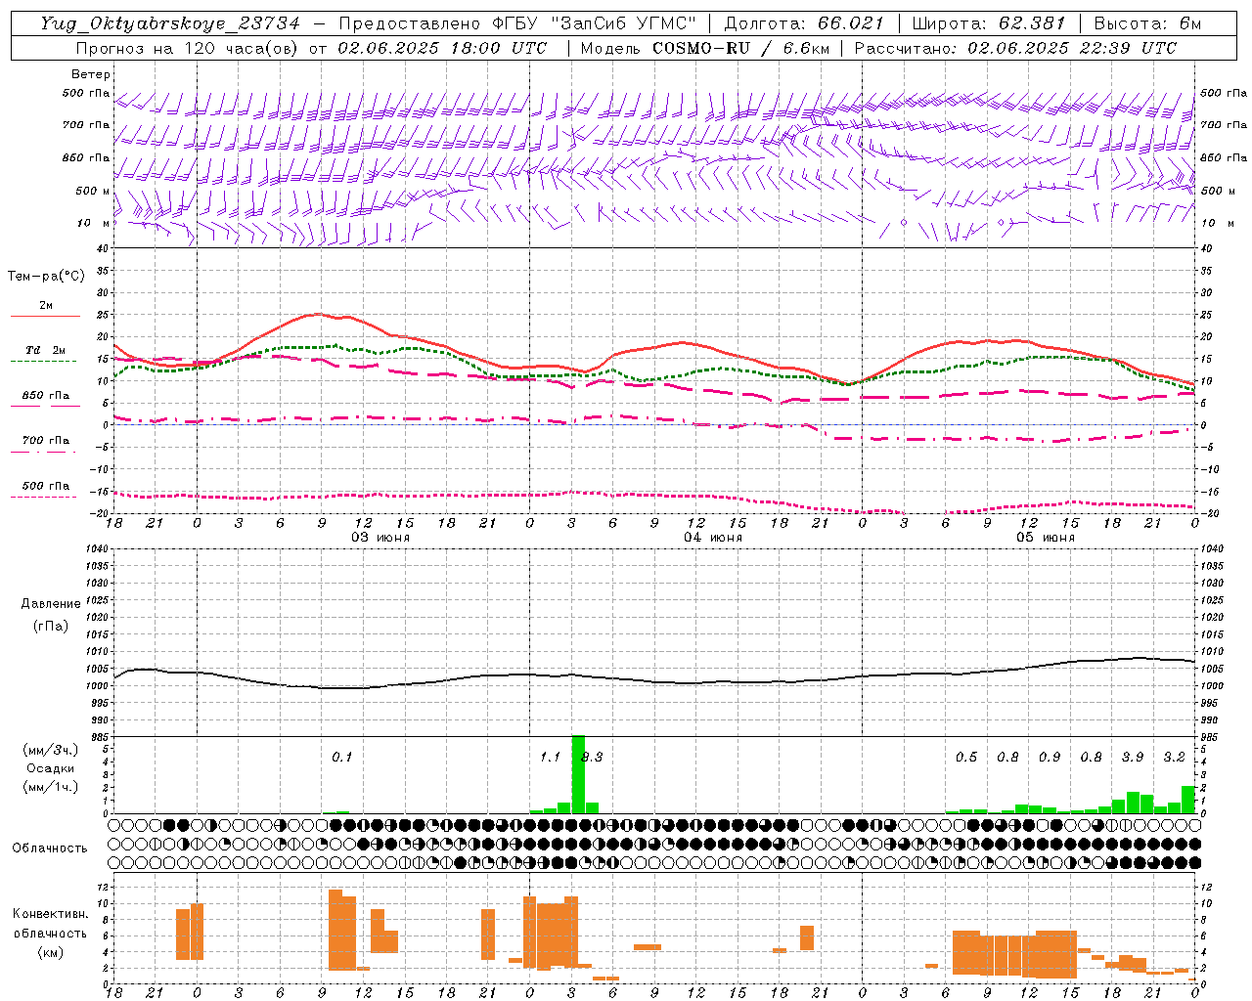This screenshot has height=1001, width=1252.
Task: Click the model label COSMO-RU / 6.6км
Action: (x=741, y=48)
